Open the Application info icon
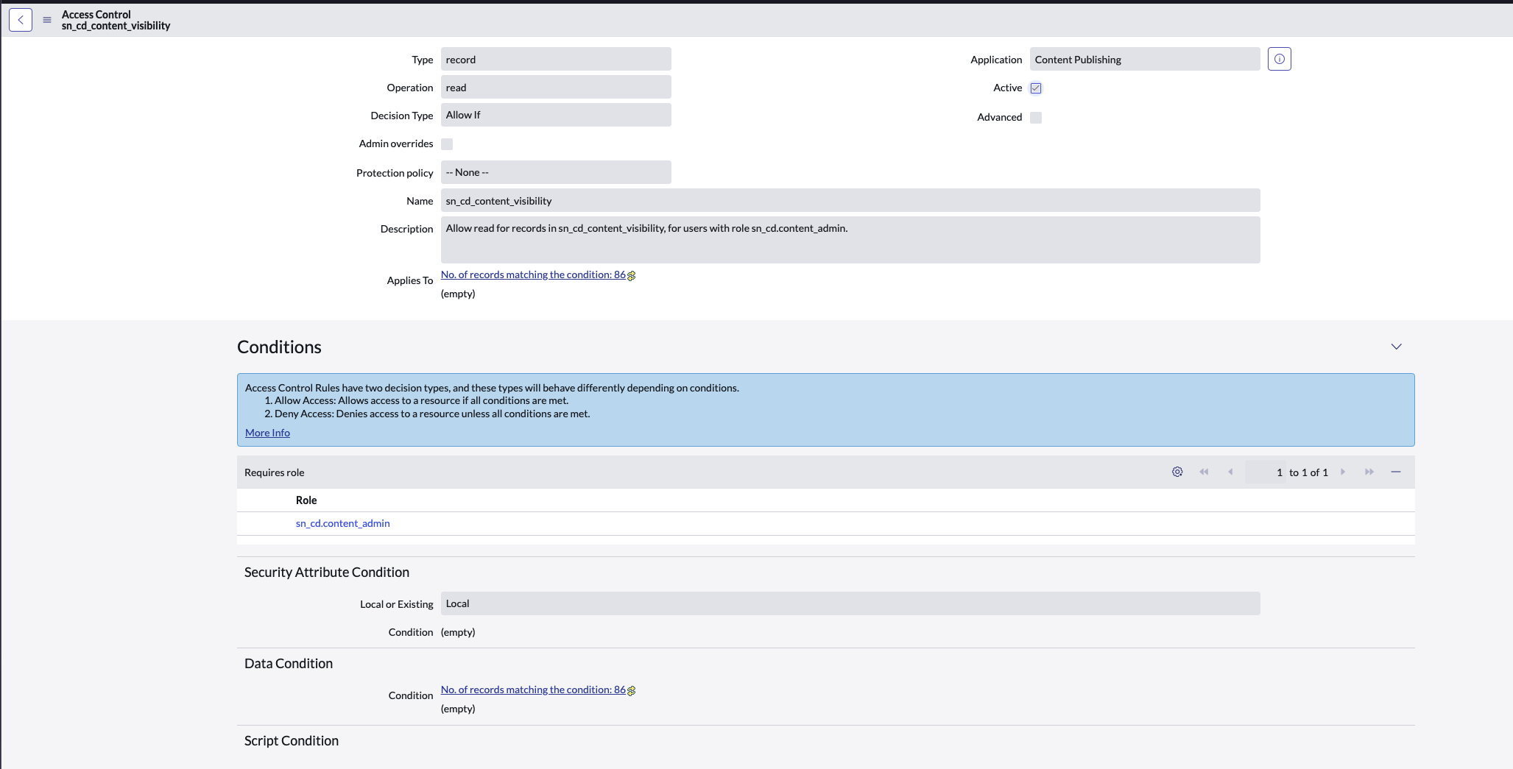Image resolution: width=1513 pixels, height=769 pixels. [x=1279, y=59]
